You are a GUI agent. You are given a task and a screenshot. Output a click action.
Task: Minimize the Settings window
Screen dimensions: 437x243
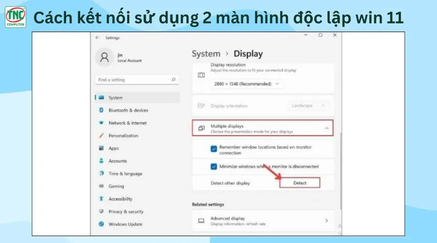[x=306, y=35]
